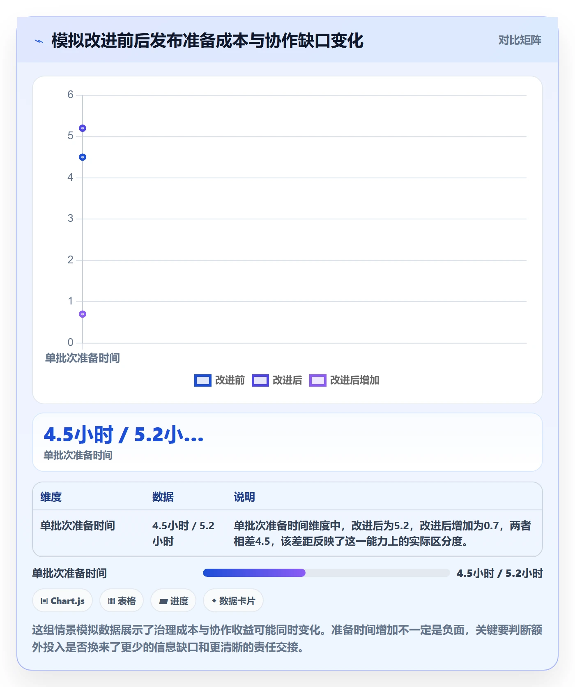Image resolution: width=575 pixels, height=687 pixels.
Task: Toggle the 改进前 legend swatch
Action: pyautogui.click(x=202, y=380)
